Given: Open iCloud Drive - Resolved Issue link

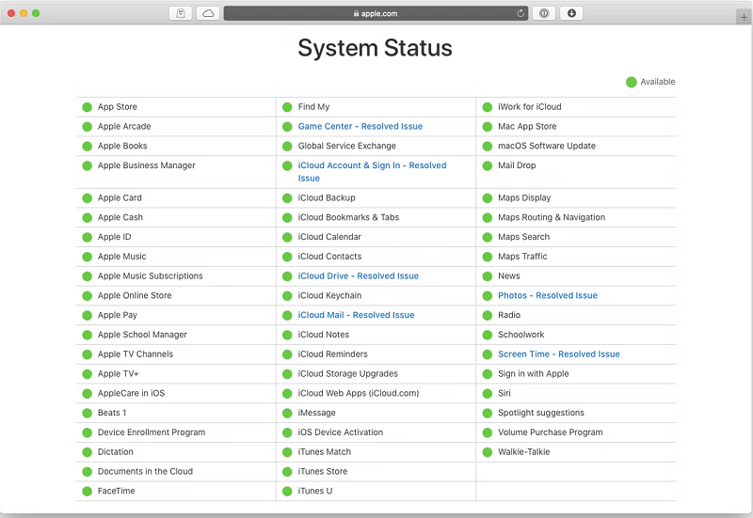Looking at the screenshot, I should pos(359,275).
